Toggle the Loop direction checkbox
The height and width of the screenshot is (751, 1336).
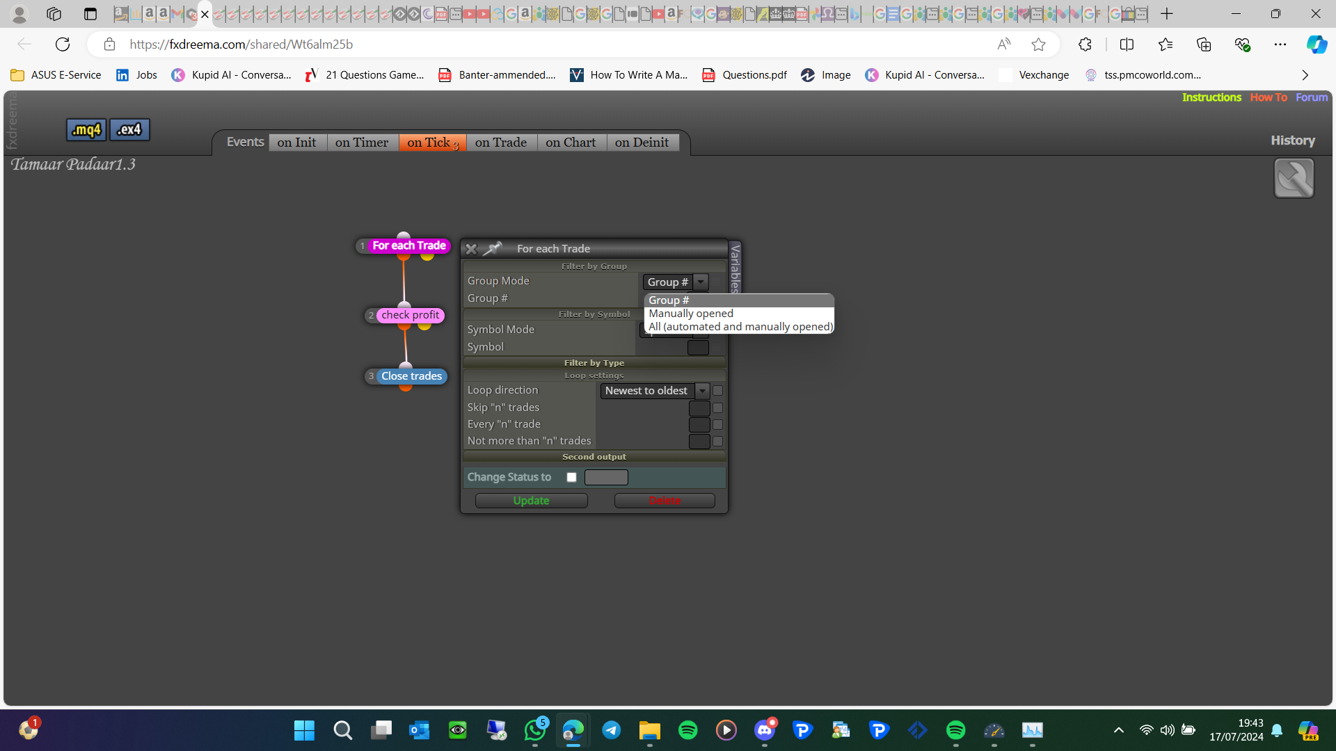(717, 391)
